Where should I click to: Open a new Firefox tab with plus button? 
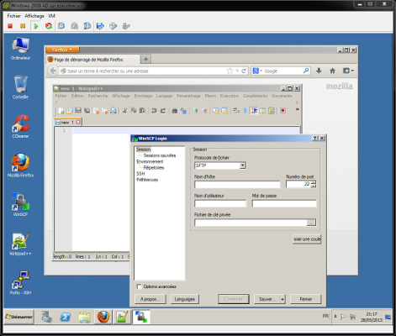click(145, 59)
